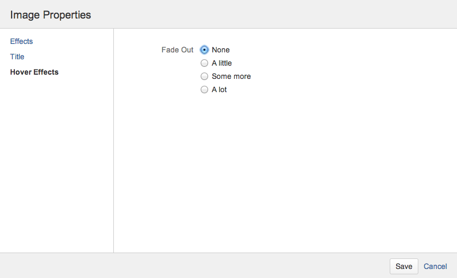Click the Some more option label text

point(231,76)
